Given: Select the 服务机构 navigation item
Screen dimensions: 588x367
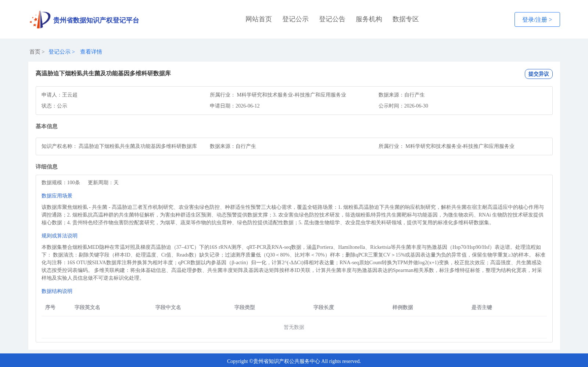Looking at the screenshot, I should [x=369, y=19].
